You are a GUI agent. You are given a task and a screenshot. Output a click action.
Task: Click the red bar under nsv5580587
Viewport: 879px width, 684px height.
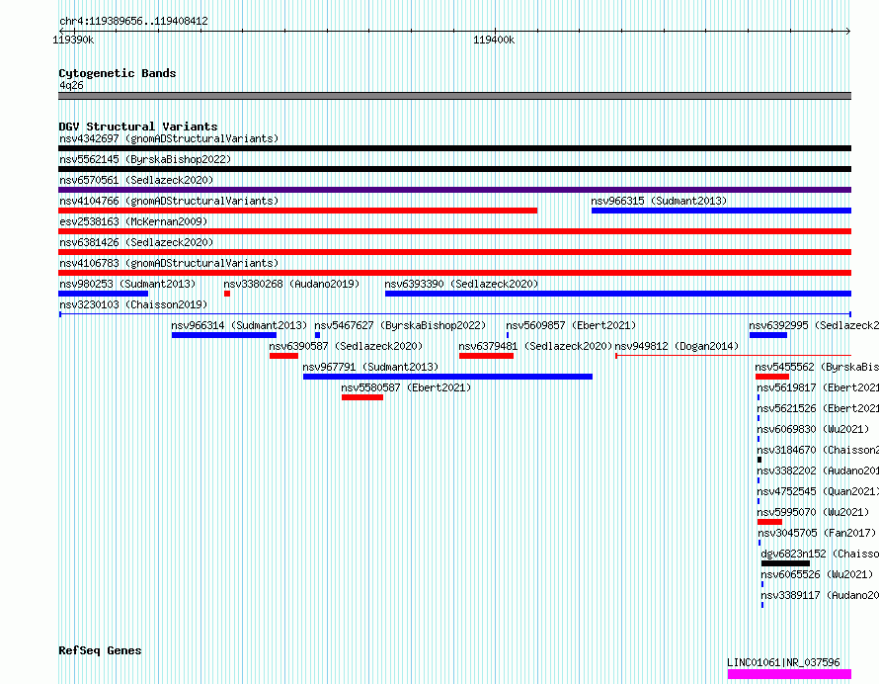click(x=362, y=397)
